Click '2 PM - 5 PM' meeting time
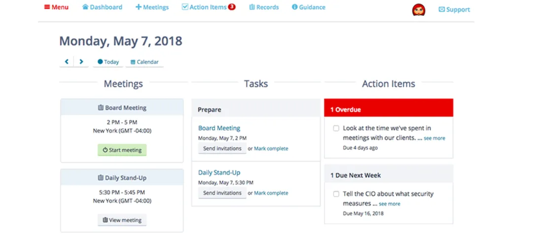Viewport: 547px width, 249px height. [122, 122]
